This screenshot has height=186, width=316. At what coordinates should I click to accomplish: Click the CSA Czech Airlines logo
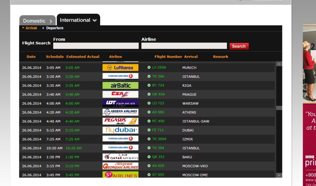[120, 94]
